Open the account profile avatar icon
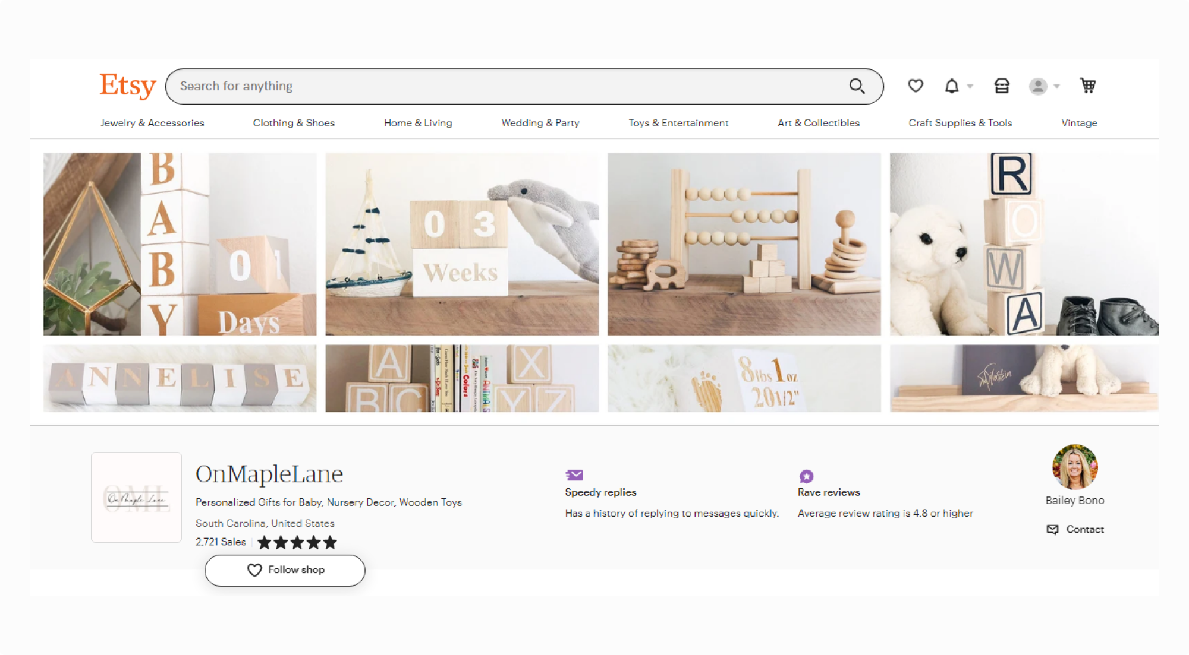1189x655 pixels. coord(1038,87)
